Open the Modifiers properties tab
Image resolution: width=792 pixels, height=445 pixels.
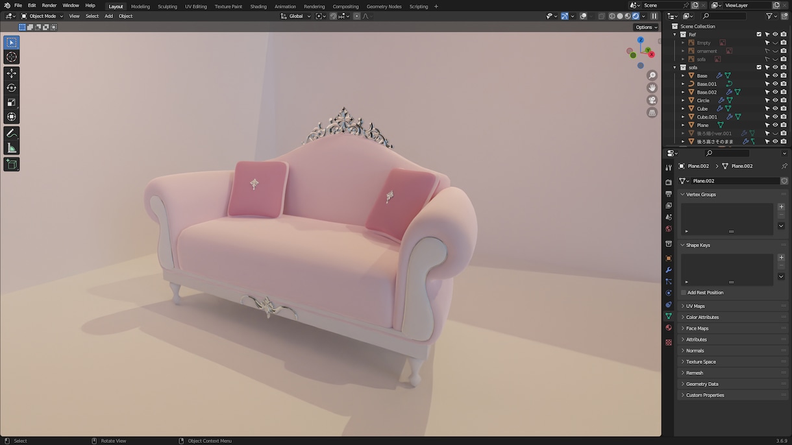(x=669, y=270)
